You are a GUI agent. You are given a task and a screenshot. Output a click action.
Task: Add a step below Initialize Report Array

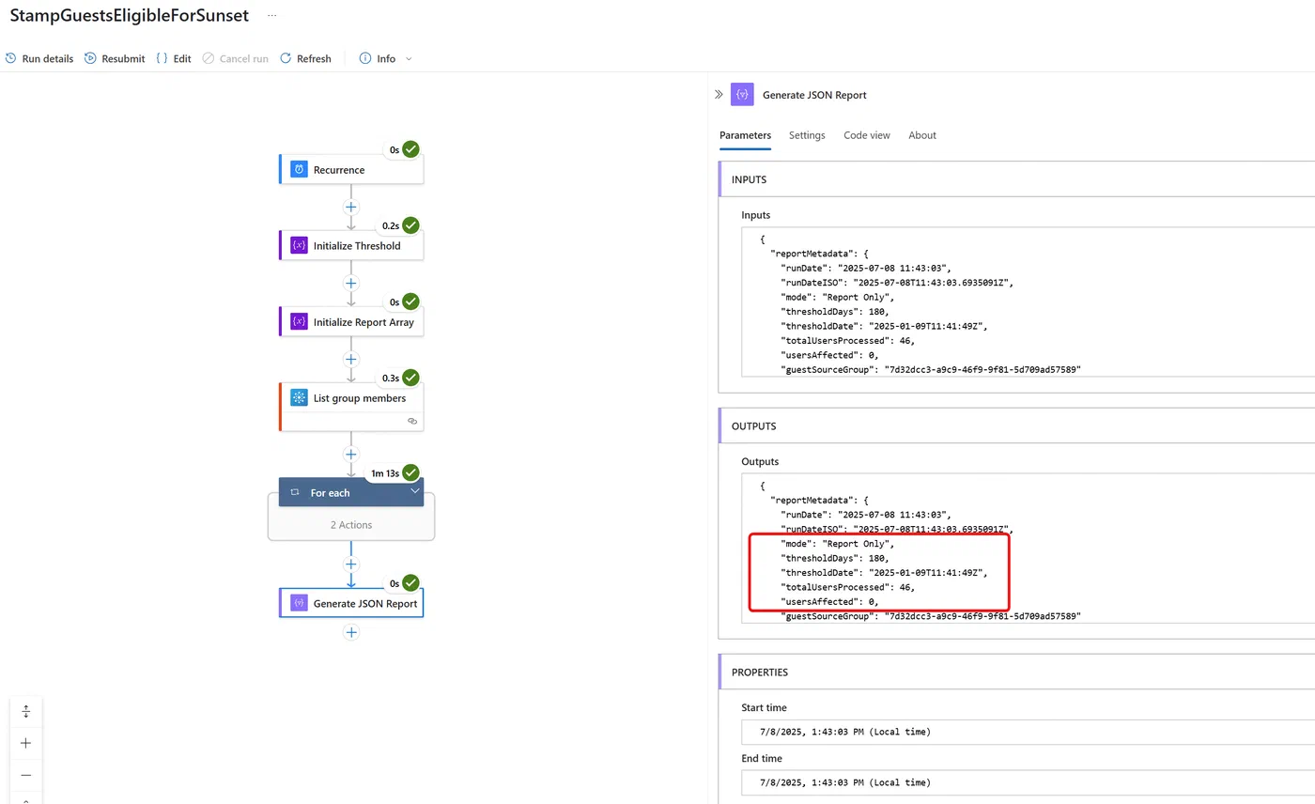coord(351,359)
